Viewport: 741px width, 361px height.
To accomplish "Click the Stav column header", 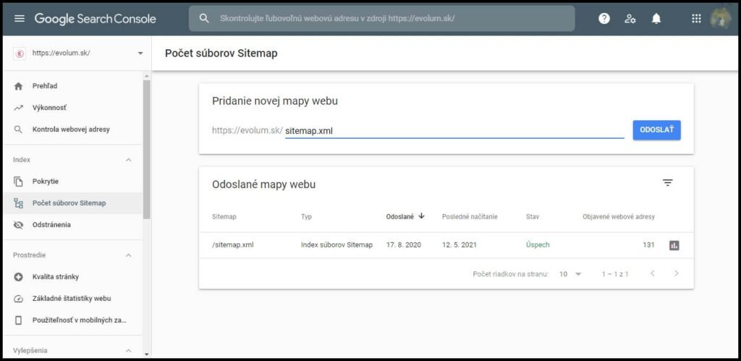I will [533, 217].
